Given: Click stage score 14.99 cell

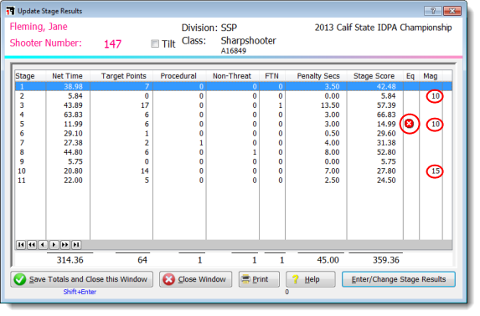Looking at the screenshot, I should (386, 124).
